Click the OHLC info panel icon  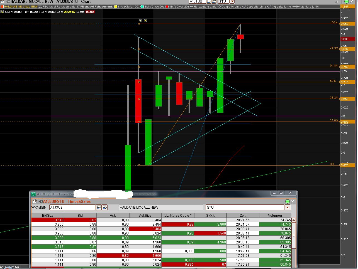tap(2, 12)
